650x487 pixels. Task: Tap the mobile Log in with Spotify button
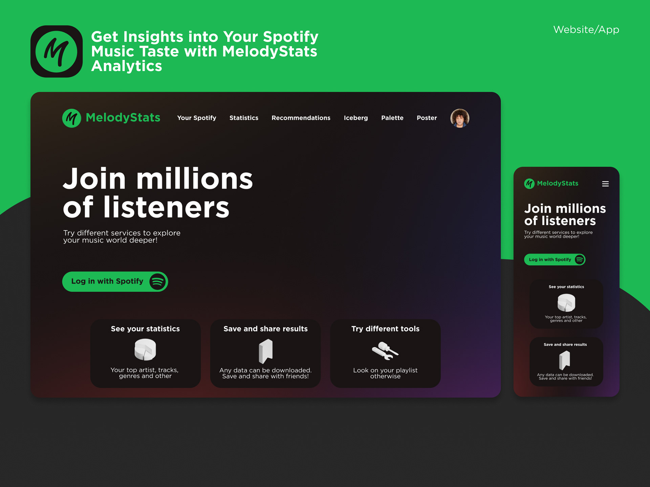(x=555, y=259)
